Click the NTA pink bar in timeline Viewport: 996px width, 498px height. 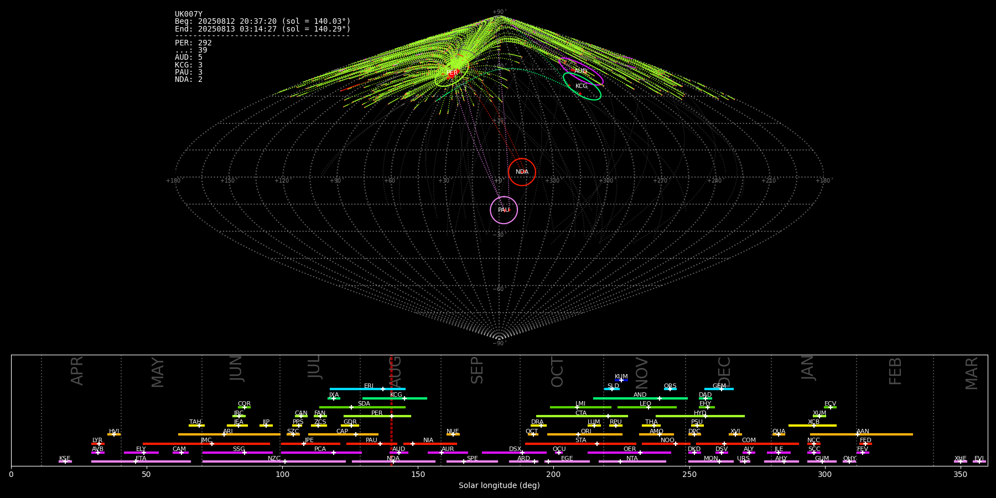632,461
